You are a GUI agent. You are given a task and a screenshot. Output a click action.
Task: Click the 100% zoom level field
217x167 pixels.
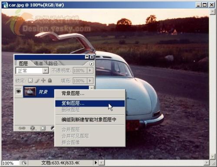pos(10,163)
